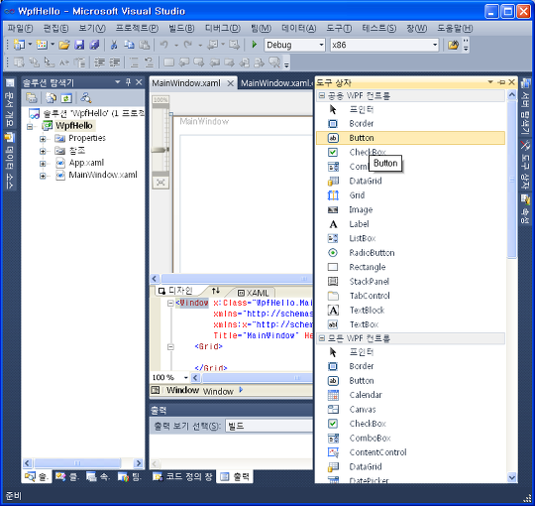Collapse the Window XAML element

(x=170, y=303)
